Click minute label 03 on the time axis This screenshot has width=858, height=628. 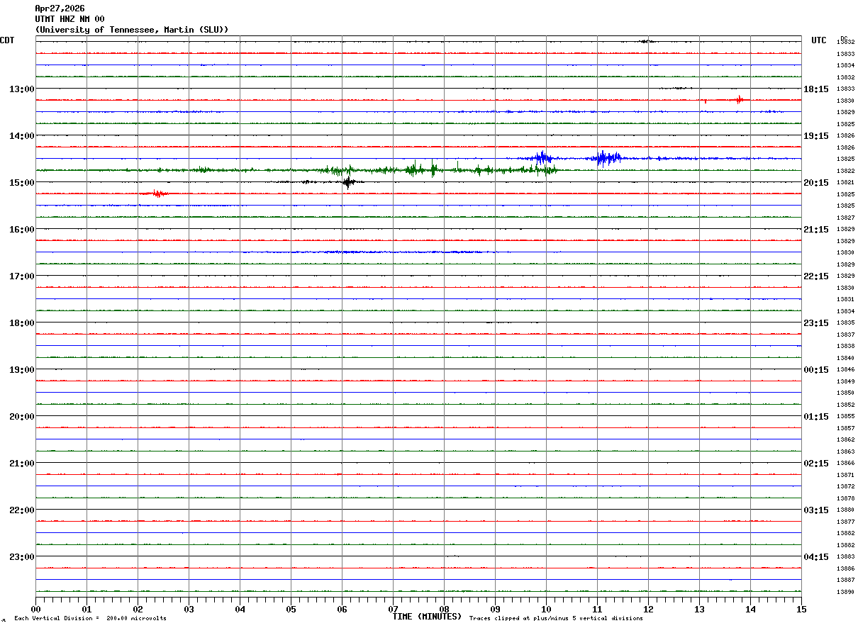click(189, 609)
